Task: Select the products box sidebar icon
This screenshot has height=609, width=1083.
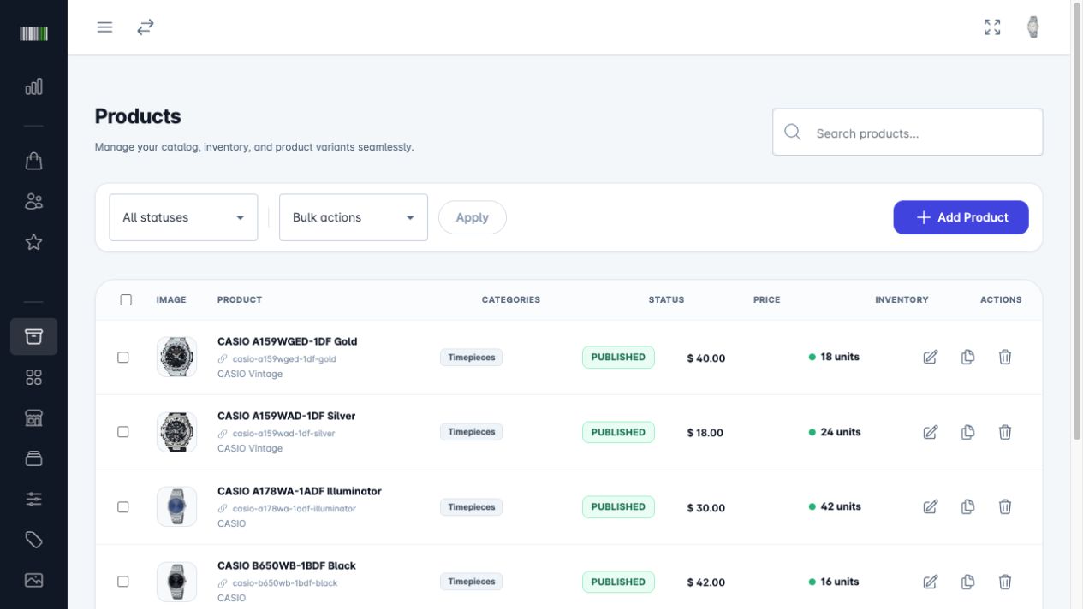Action: pyautogui.click(x=33, y=336)
